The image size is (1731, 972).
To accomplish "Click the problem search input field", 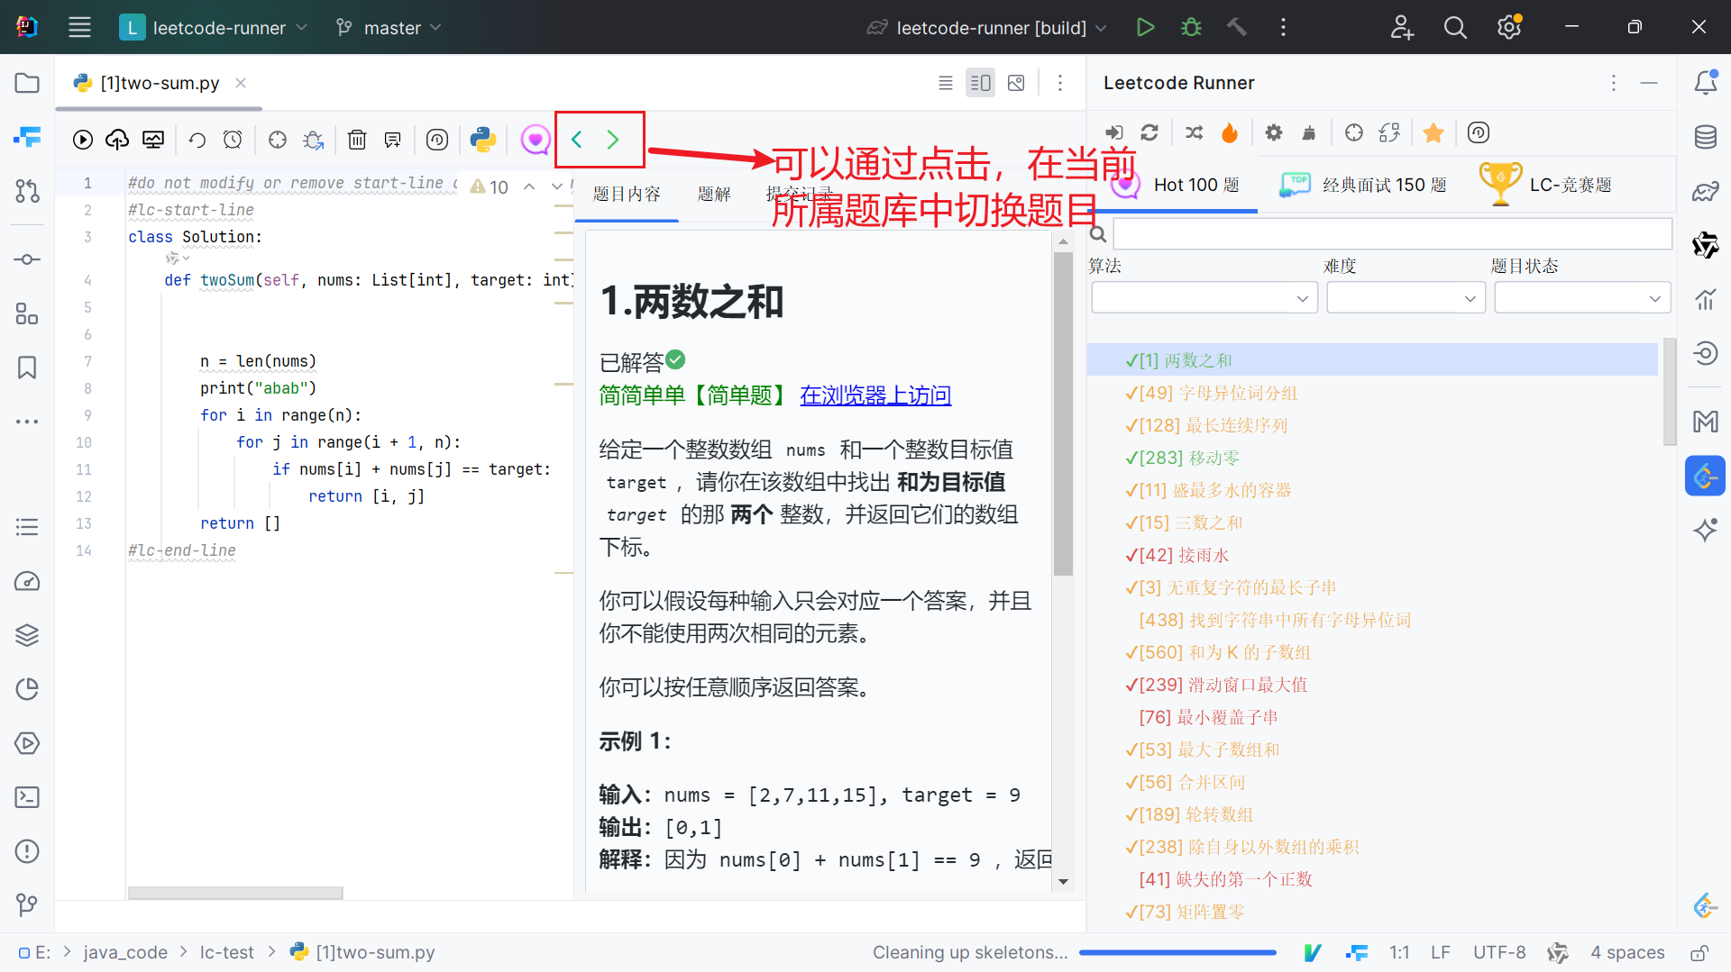I will click(1392, 234).
